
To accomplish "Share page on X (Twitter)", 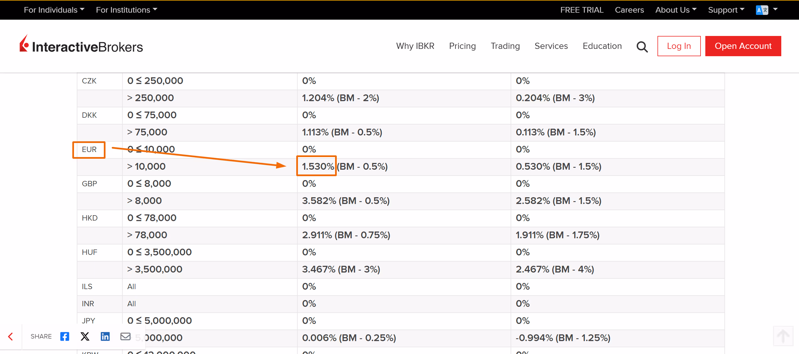I will 85,336.
